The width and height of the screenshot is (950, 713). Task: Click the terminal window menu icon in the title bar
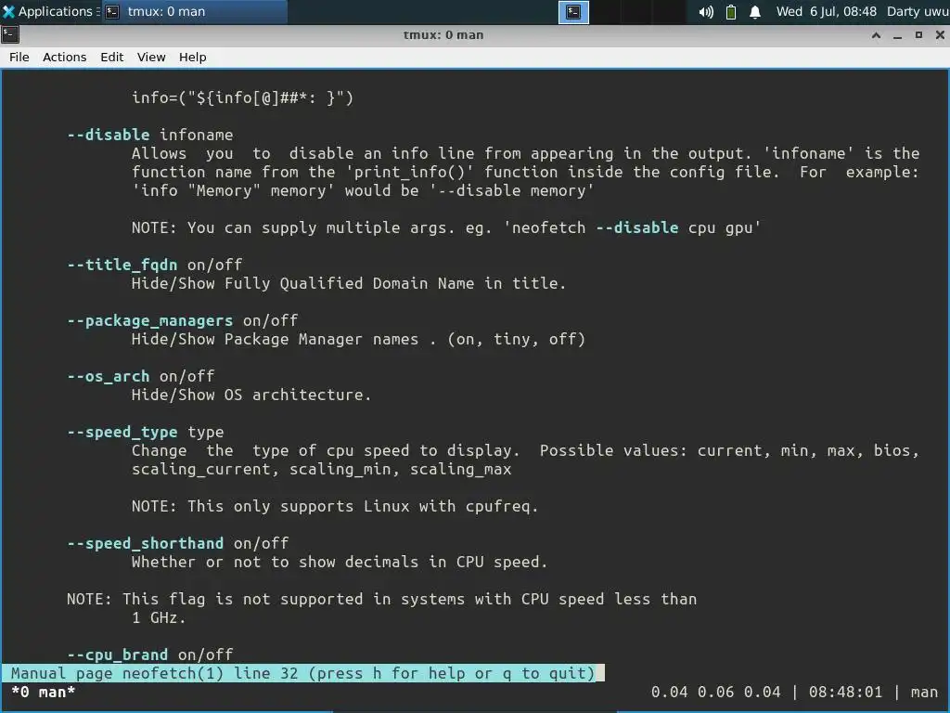[10, 34]
